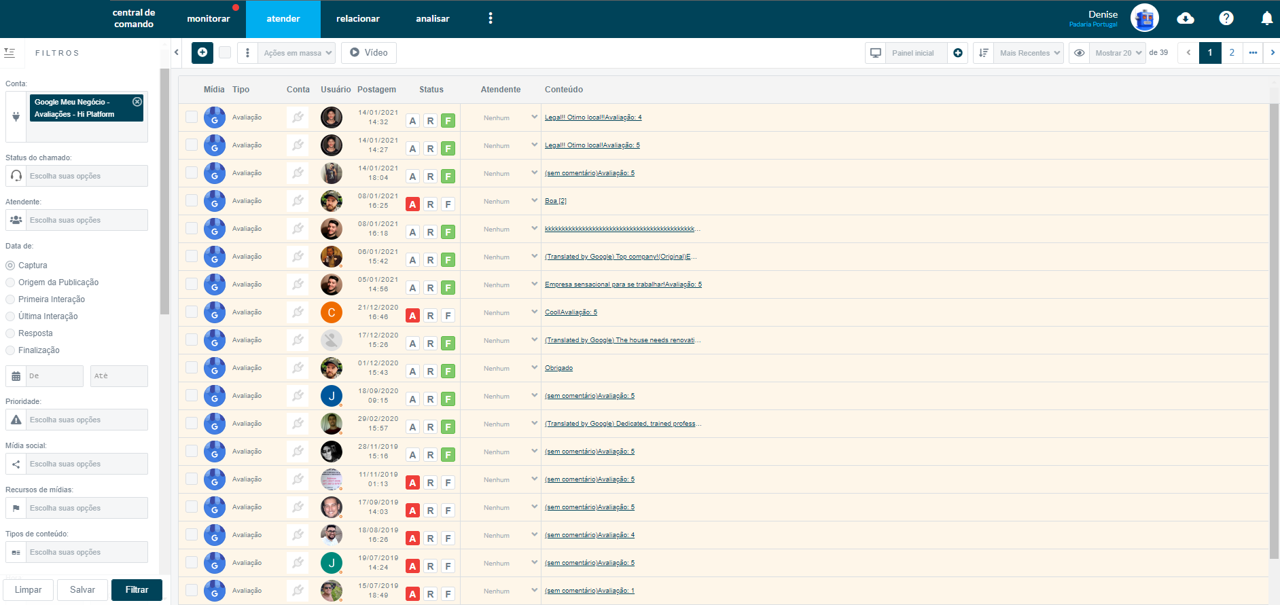This screenshot has width=1280, height=605.
Task: Click the R status on 15/07/2019 row
Action: pyautogui.click(x=430, y=594)
